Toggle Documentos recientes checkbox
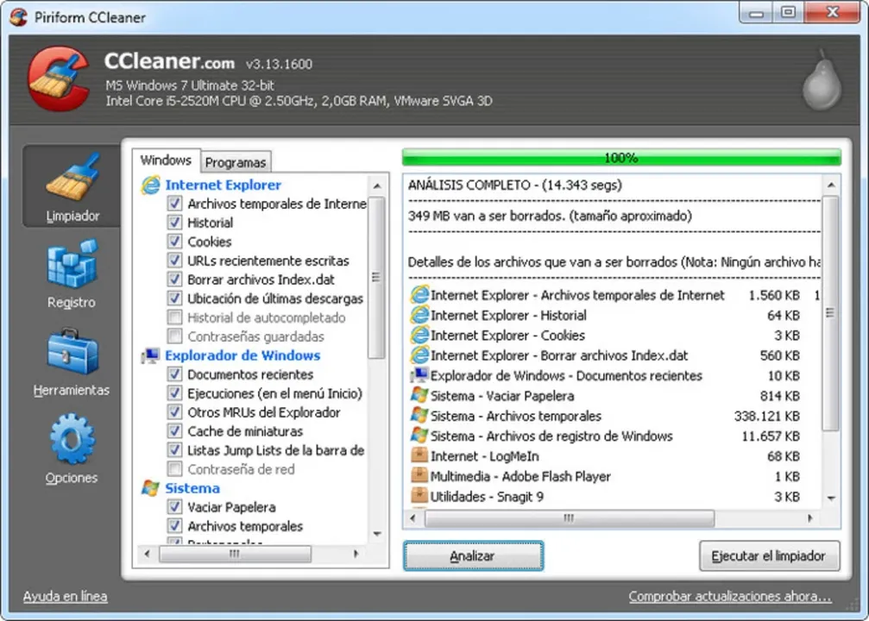The height and width of the screenshot is (621, 869). (x=174, y=374)
